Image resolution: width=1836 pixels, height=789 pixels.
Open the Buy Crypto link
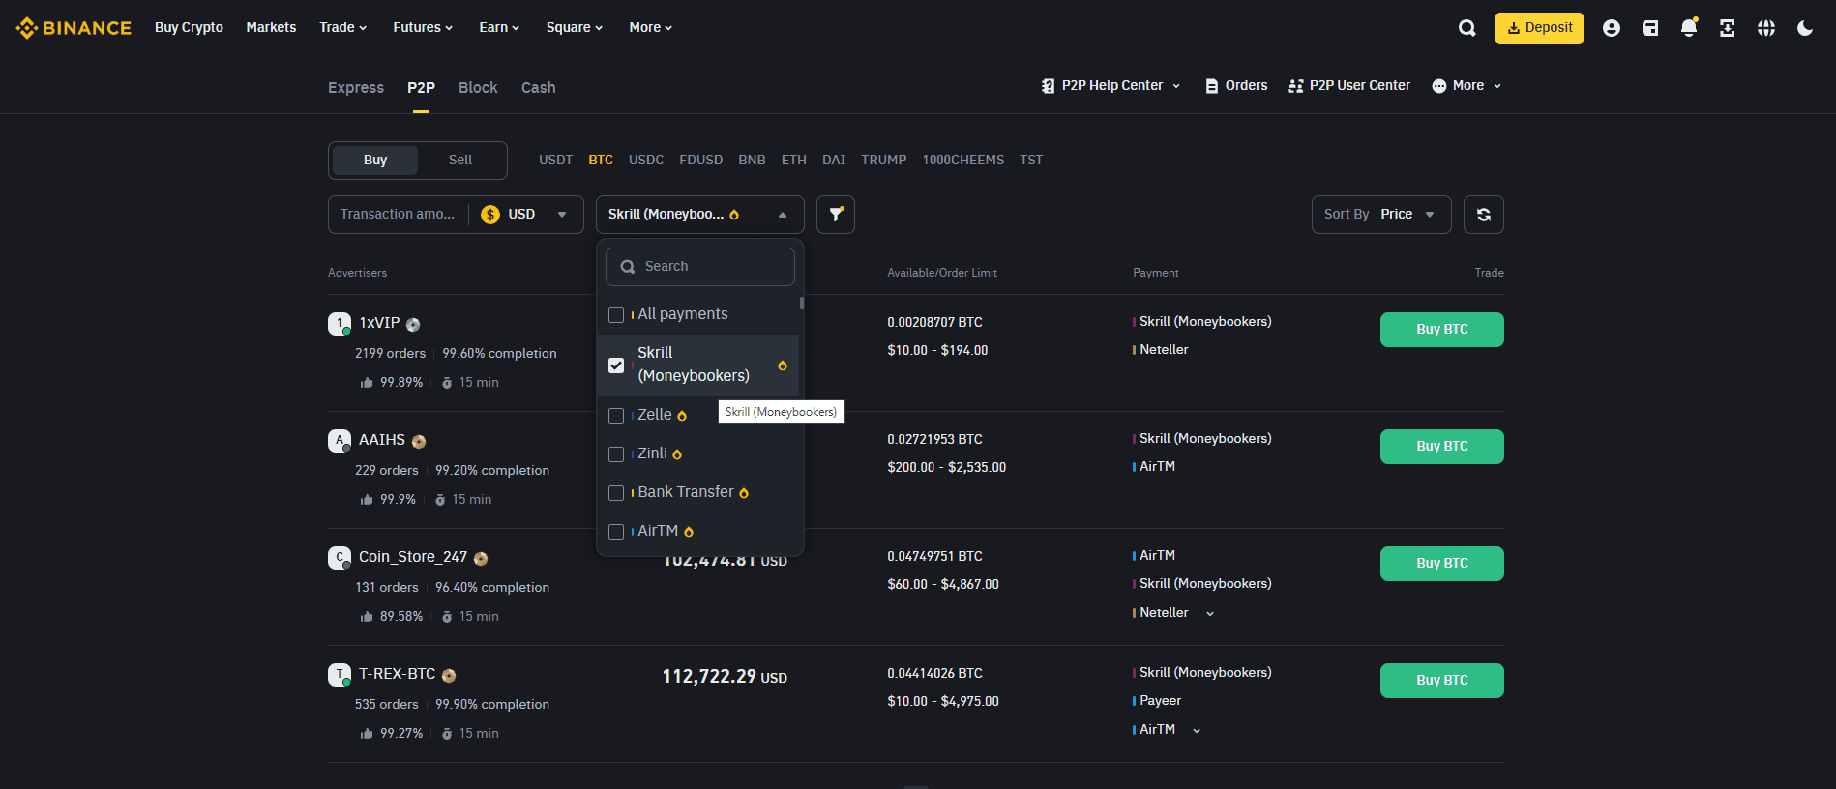point(189,28)
